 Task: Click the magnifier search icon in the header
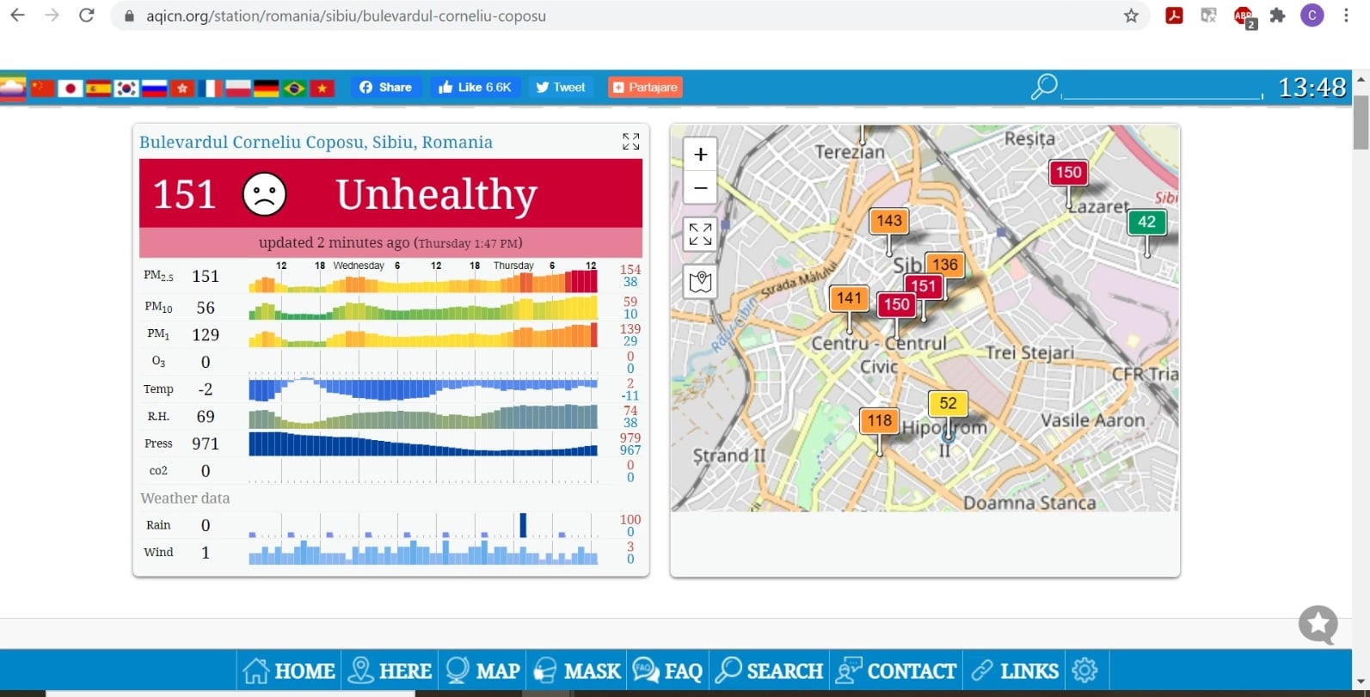point(1043,86)
